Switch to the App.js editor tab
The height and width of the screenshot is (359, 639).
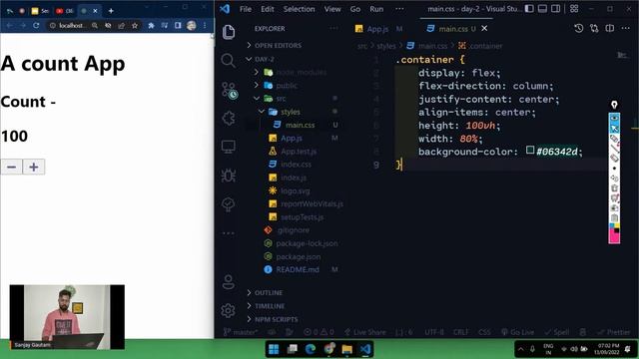(x=378, y=29)
